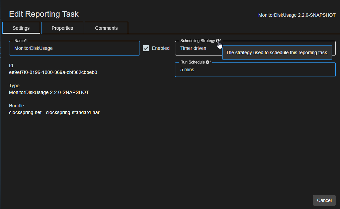The width and height of the screenshot is (340, 209).
Task: Select the Settings tab
Action: tap(21, 28)
